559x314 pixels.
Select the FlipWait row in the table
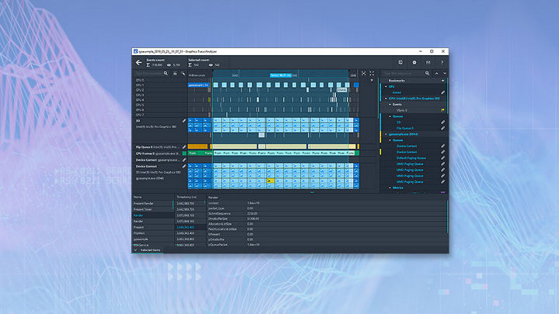[153, 233]
